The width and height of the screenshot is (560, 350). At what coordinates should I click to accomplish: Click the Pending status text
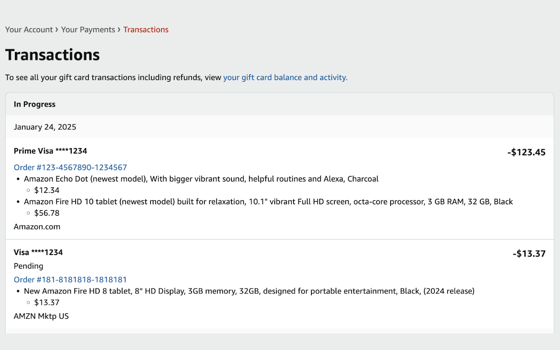pyautogui.click(x=28, y=266)
